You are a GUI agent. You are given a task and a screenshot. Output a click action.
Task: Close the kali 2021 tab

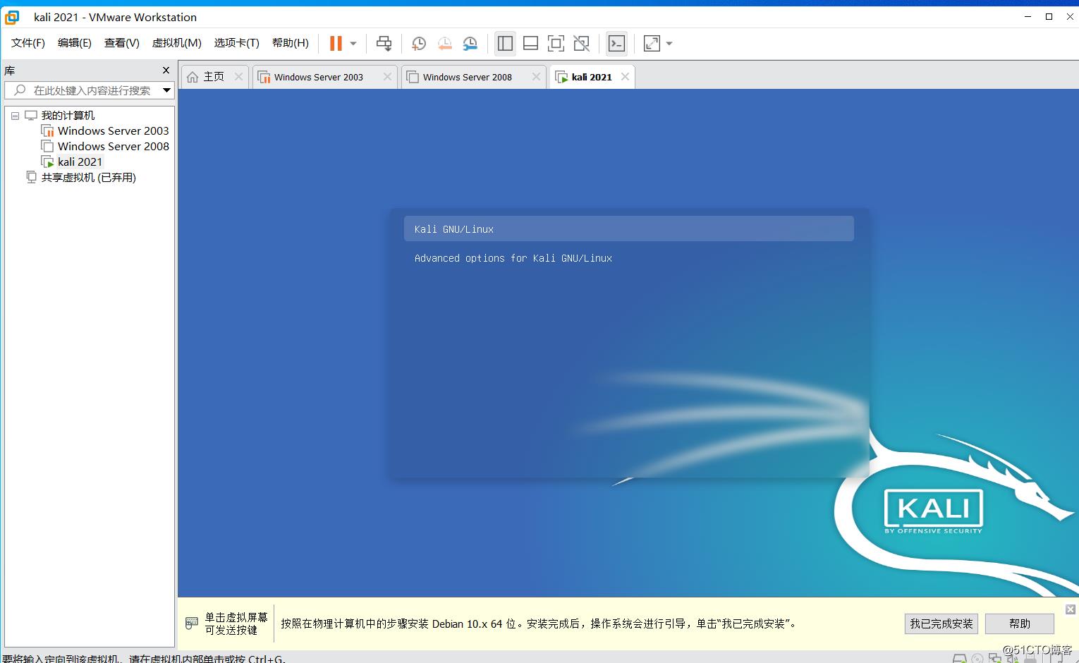[625, 77]
